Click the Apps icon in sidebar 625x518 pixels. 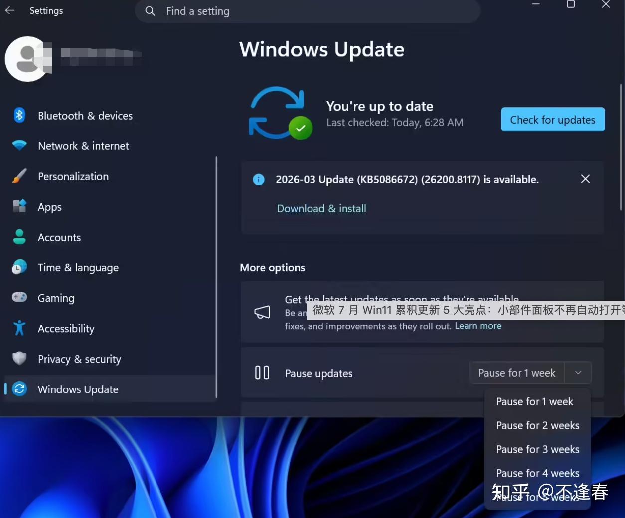click(19, 206)
